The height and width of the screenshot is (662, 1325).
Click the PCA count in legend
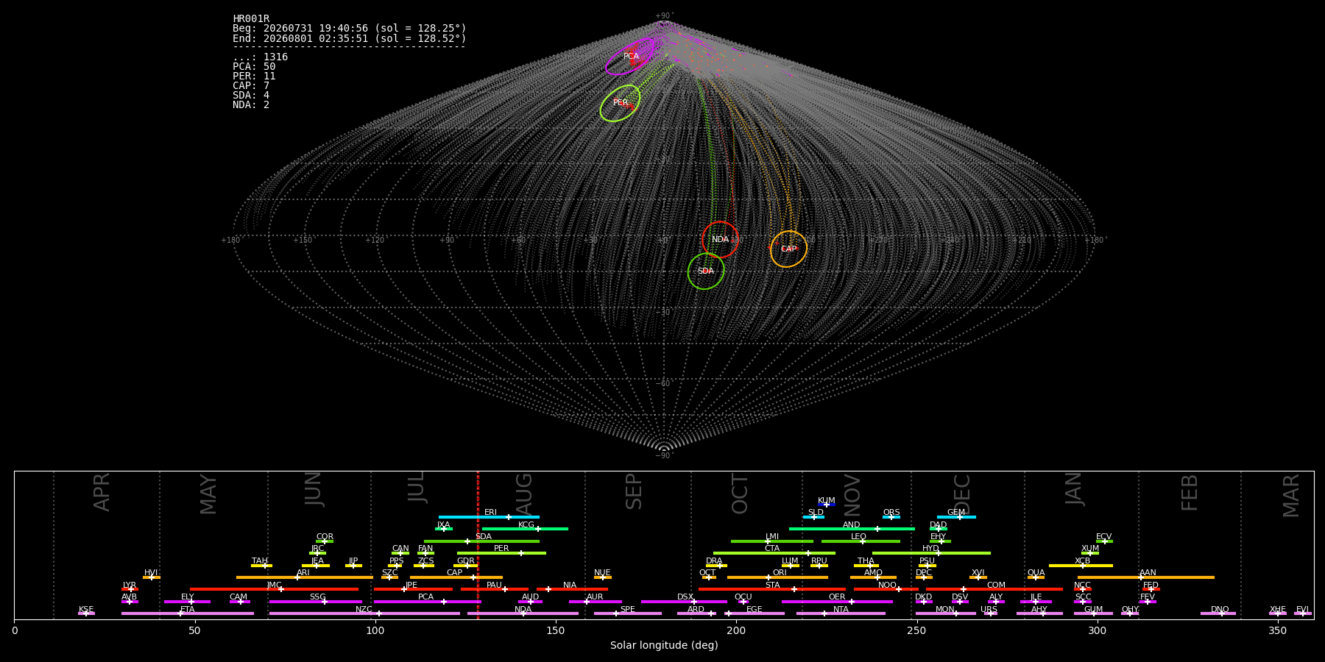point(254,67)
